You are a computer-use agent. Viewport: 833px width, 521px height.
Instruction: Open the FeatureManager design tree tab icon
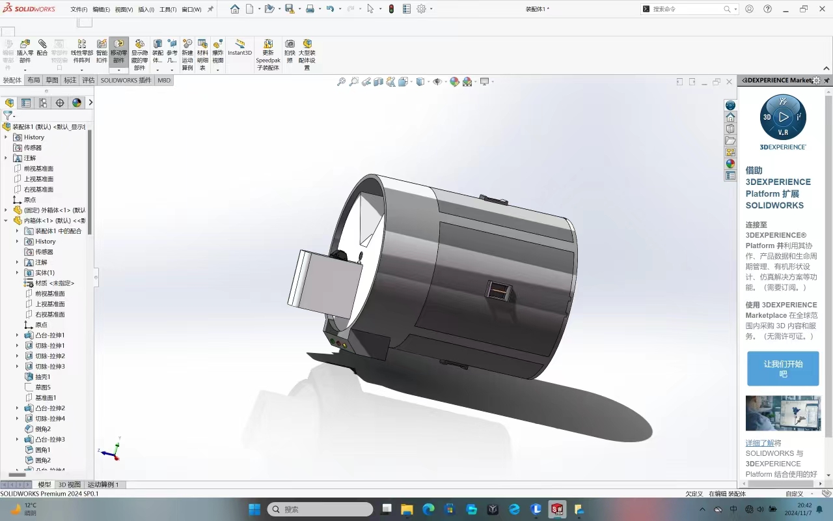[9, 103]
